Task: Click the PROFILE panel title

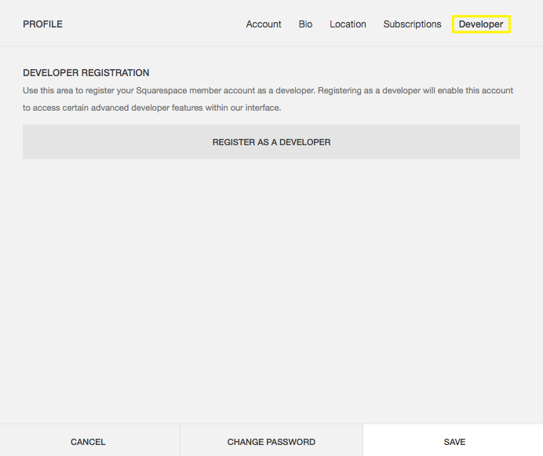Action: tap(42, 24)
